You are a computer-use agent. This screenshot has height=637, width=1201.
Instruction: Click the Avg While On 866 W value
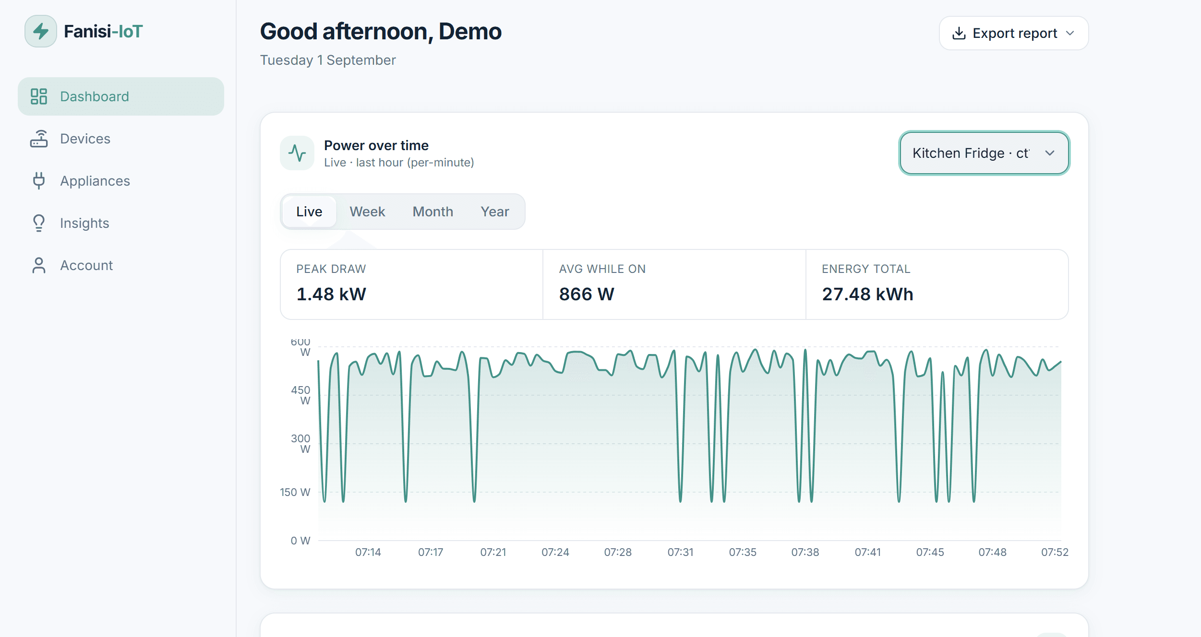click(x=587, y=294)
